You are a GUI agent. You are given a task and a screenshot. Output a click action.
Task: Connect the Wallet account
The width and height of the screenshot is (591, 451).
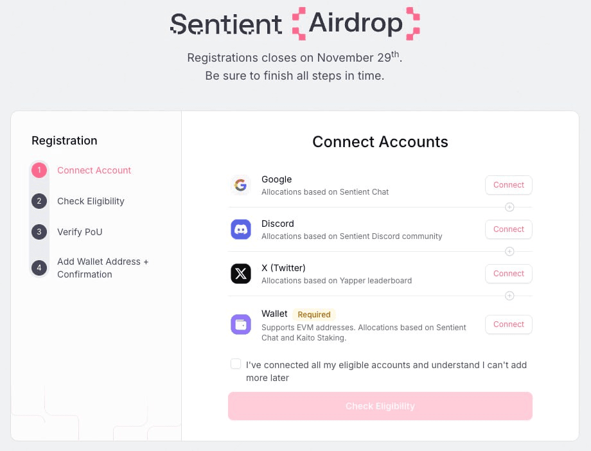tap(508, 324)
